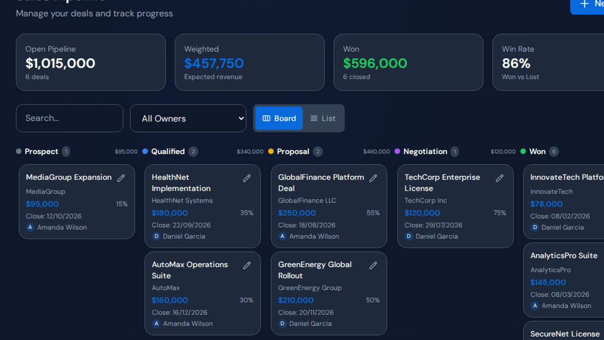Click in the Search field
The height and width of the screenshot is (340, 604).
pyautogui.click(x=69, y=118)
